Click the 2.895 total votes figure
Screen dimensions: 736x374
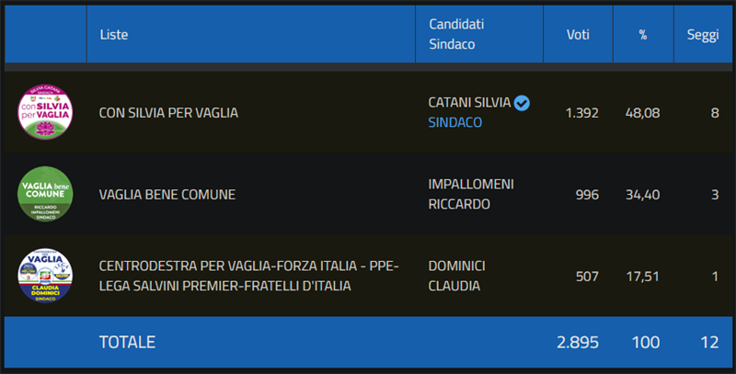tap(578, 342)
